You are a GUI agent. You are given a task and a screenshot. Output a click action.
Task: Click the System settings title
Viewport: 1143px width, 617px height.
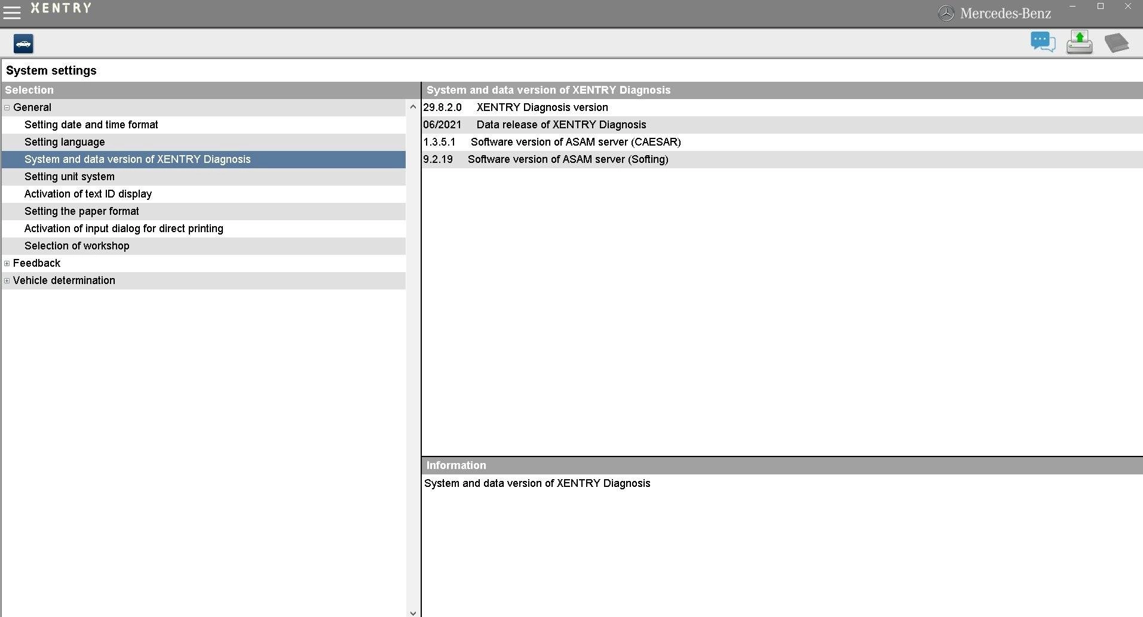[x=51, y=70]
